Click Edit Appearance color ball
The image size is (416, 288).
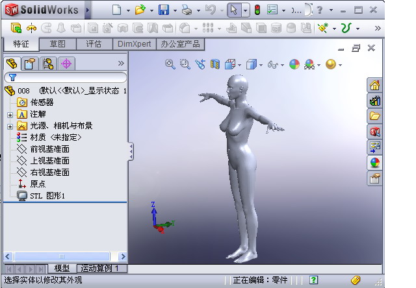click(x=294, y=64)
